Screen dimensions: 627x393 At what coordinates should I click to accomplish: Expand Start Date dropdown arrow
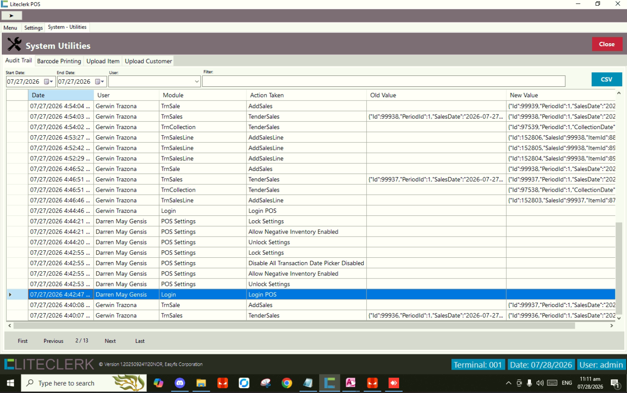(52, 82)
